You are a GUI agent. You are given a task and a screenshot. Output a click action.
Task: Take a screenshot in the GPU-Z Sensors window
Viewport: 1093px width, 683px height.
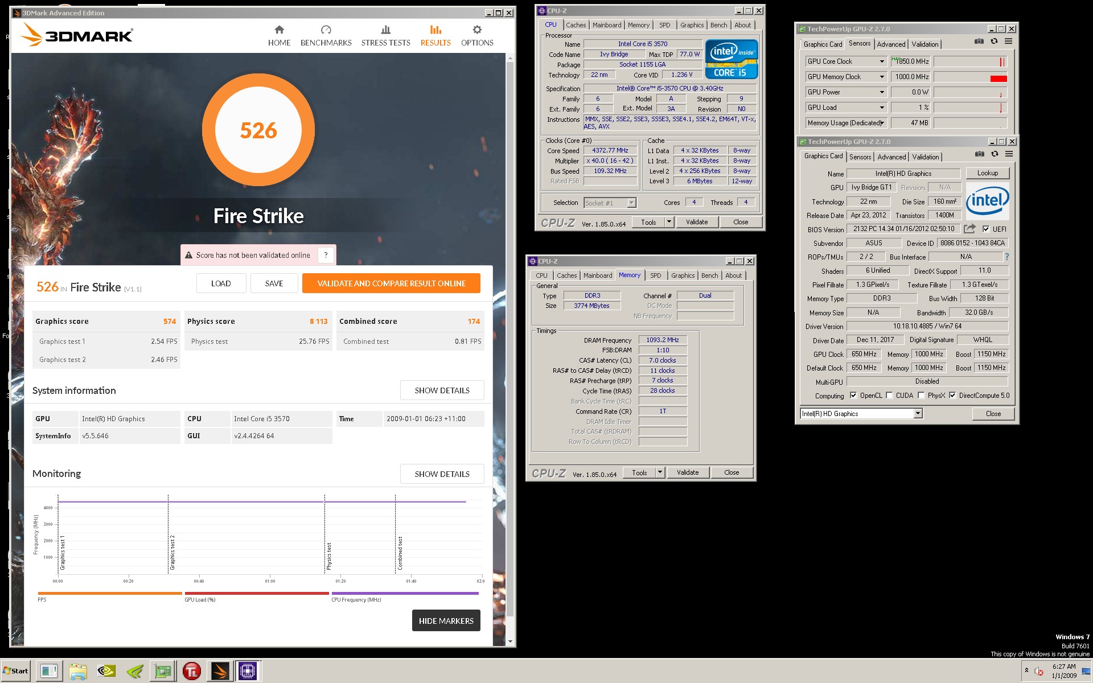click(979, 42)
